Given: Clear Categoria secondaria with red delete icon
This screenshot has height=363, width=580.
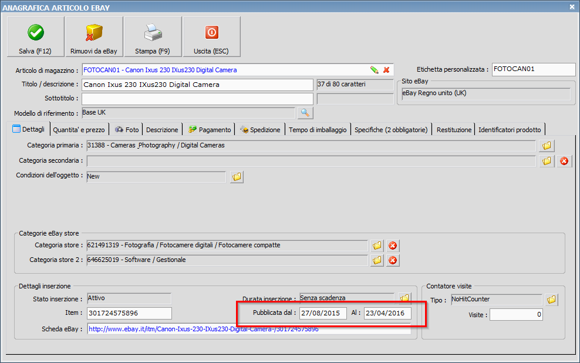Looking at the screenshot, I should (x=564, y=161).
